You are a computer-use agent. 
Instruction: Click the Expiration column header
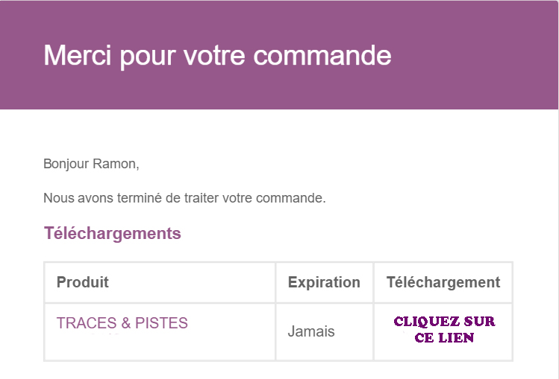[324, 282]
